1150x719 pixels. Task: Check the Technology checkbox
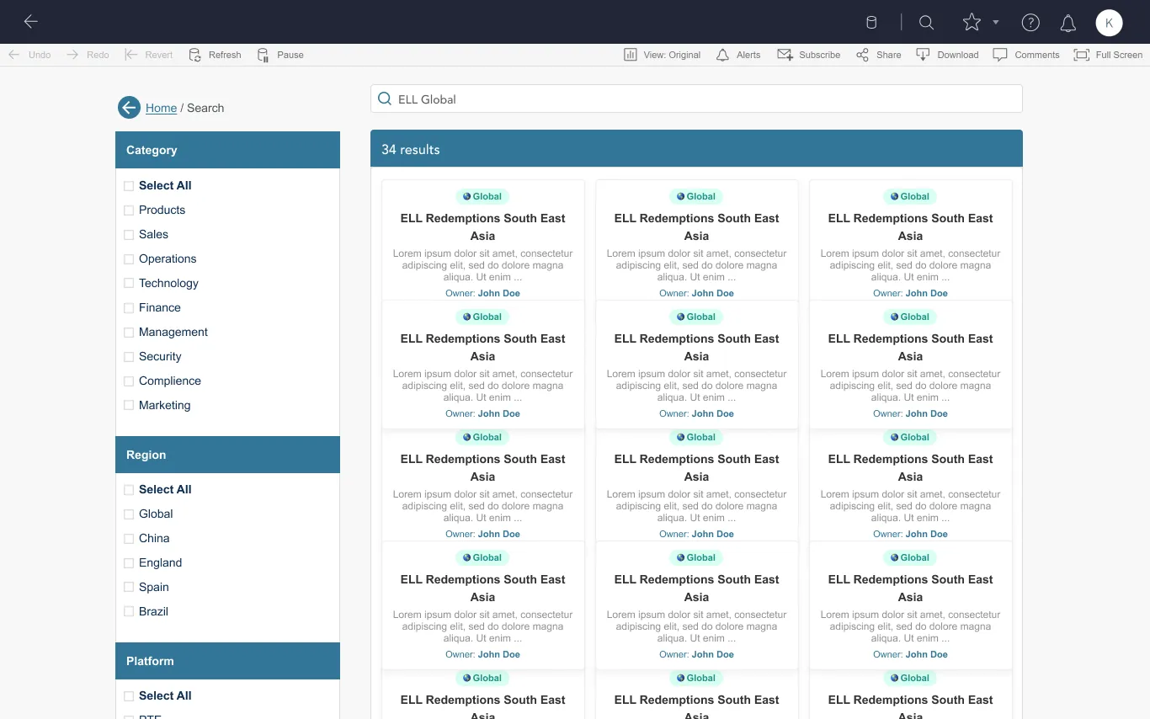tap(129, 283)
